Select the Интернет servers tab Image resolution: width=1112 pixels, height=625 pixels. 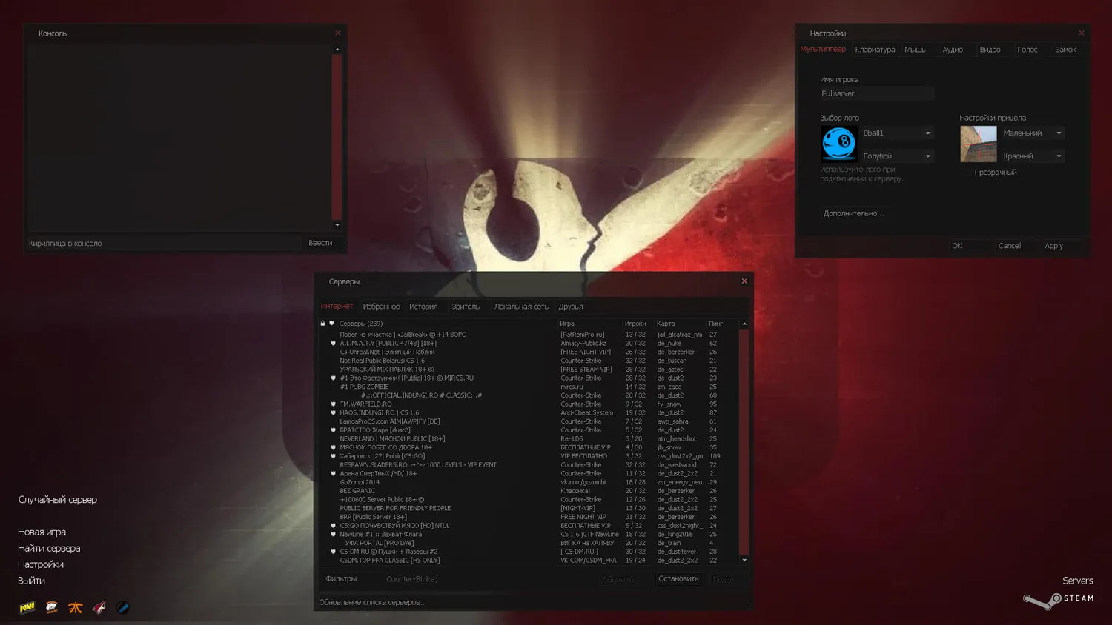(337, 307)
